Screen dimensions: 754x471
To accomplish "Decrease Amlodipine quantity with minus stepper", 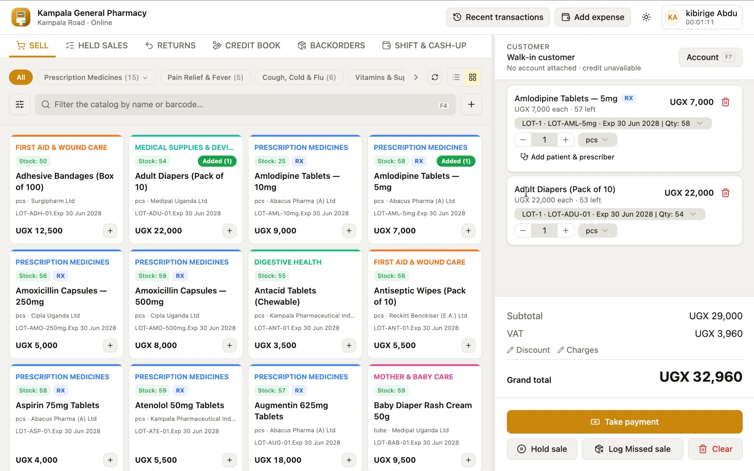I will tap(523, 140).
